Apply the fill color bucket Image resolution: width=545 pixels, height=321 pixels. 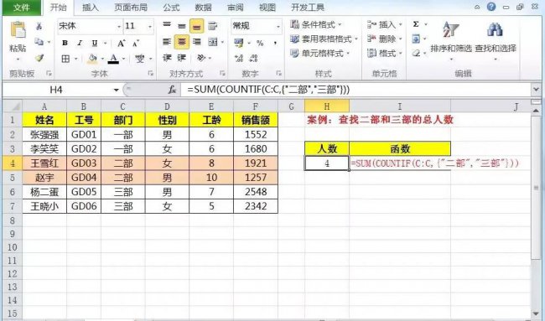pos(92,59)
